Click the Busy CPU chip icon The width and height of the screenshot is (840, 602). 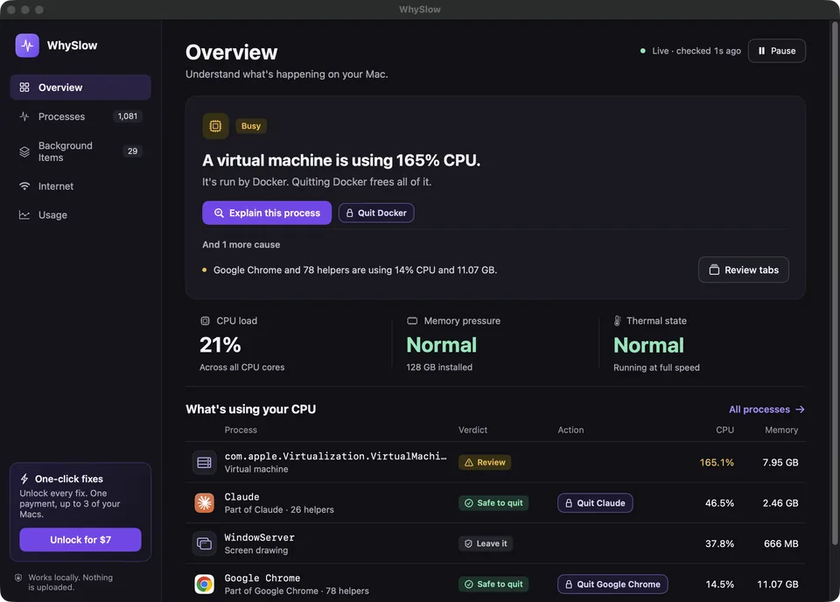point(215,126)
